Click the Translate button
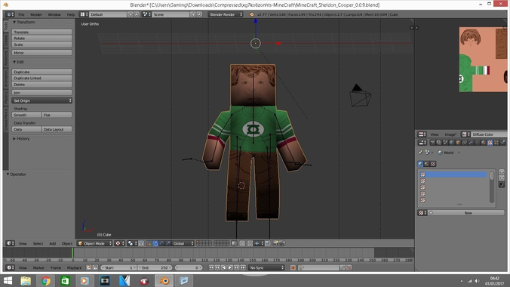 [41, 32]
